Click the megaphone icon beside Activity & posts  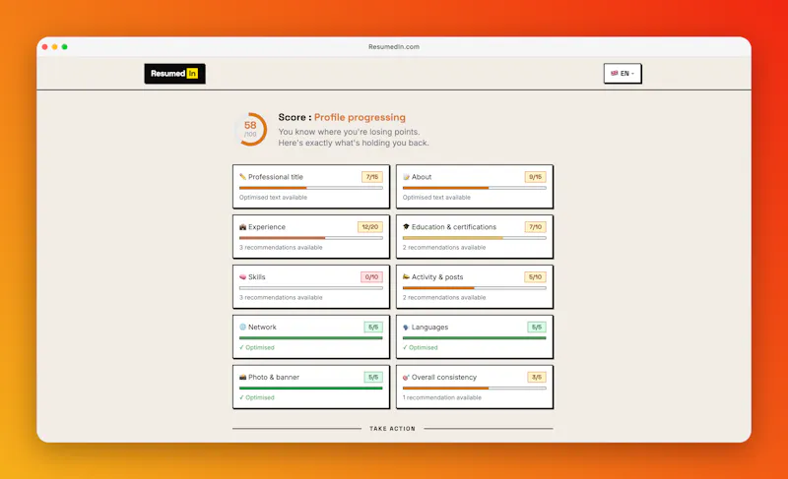[x=406, y=276]
